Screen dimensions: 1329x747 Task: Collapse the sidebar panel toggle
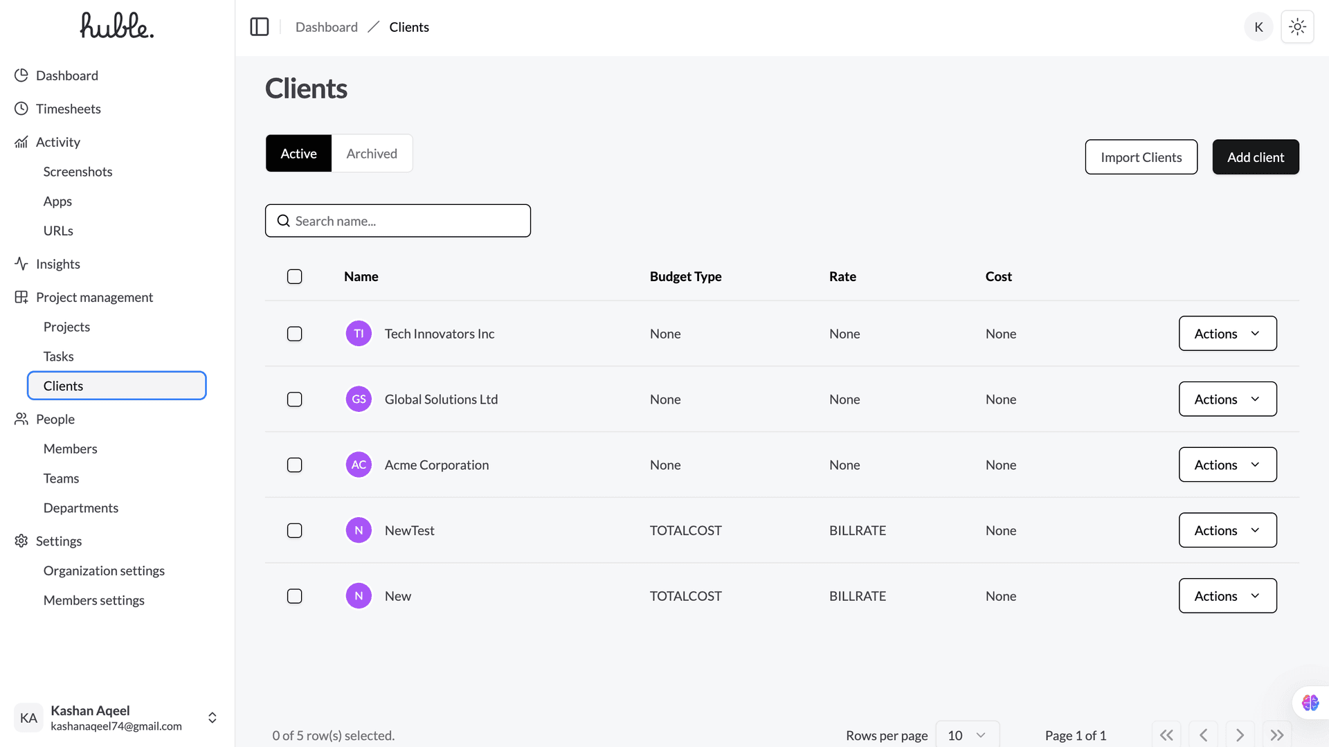pyautogui.click(x=259, y=26)
